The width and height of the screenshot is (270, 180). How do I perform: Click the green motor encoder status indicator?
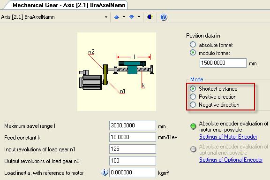(193, 126)
